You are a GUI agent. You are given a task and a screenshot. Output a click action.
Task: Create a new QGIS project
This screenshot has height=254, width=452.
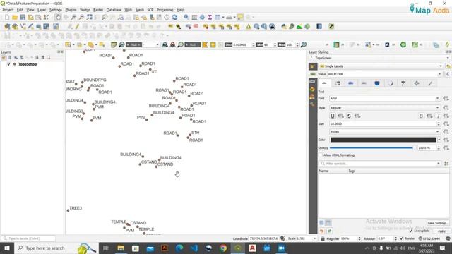pos(7,18)
